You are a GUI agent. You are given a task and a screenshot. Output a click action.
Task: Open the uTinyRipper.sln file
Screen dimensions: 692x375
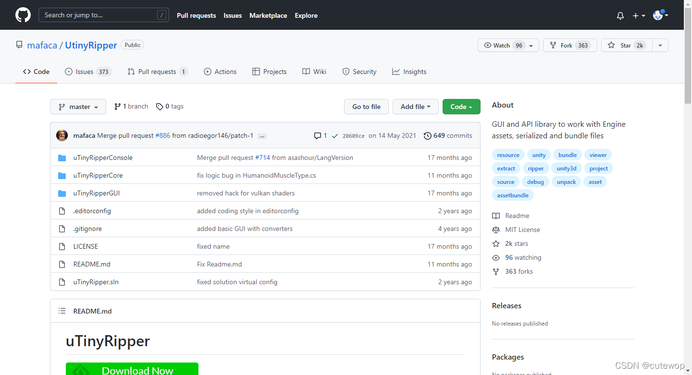click(x=96, y=282)
